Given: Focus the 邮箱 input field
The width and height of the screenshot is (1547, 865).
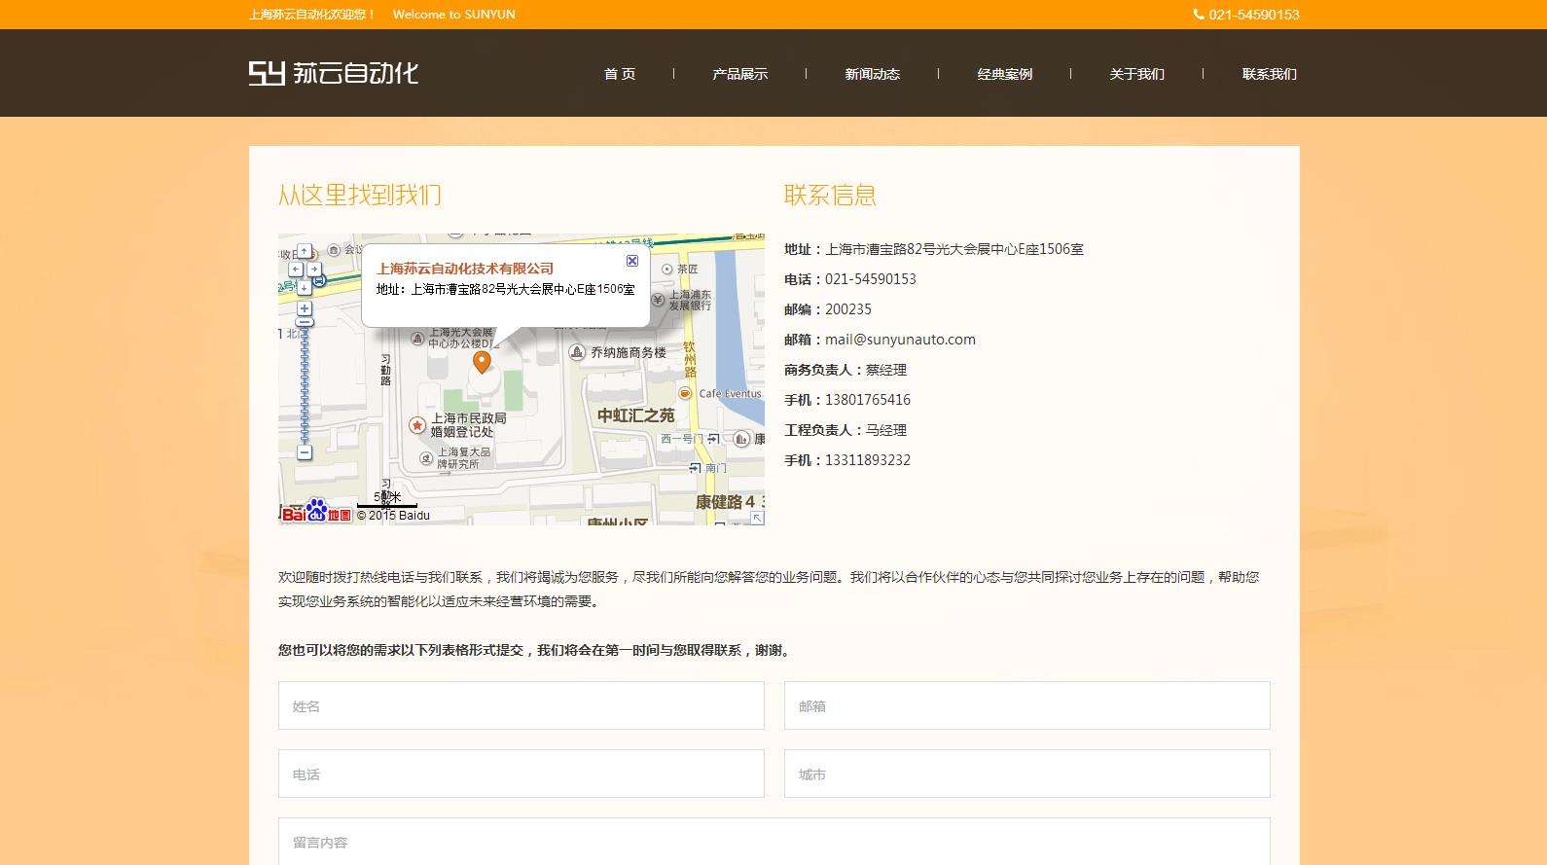Looking at the screenshot, I should point(1026,705).
